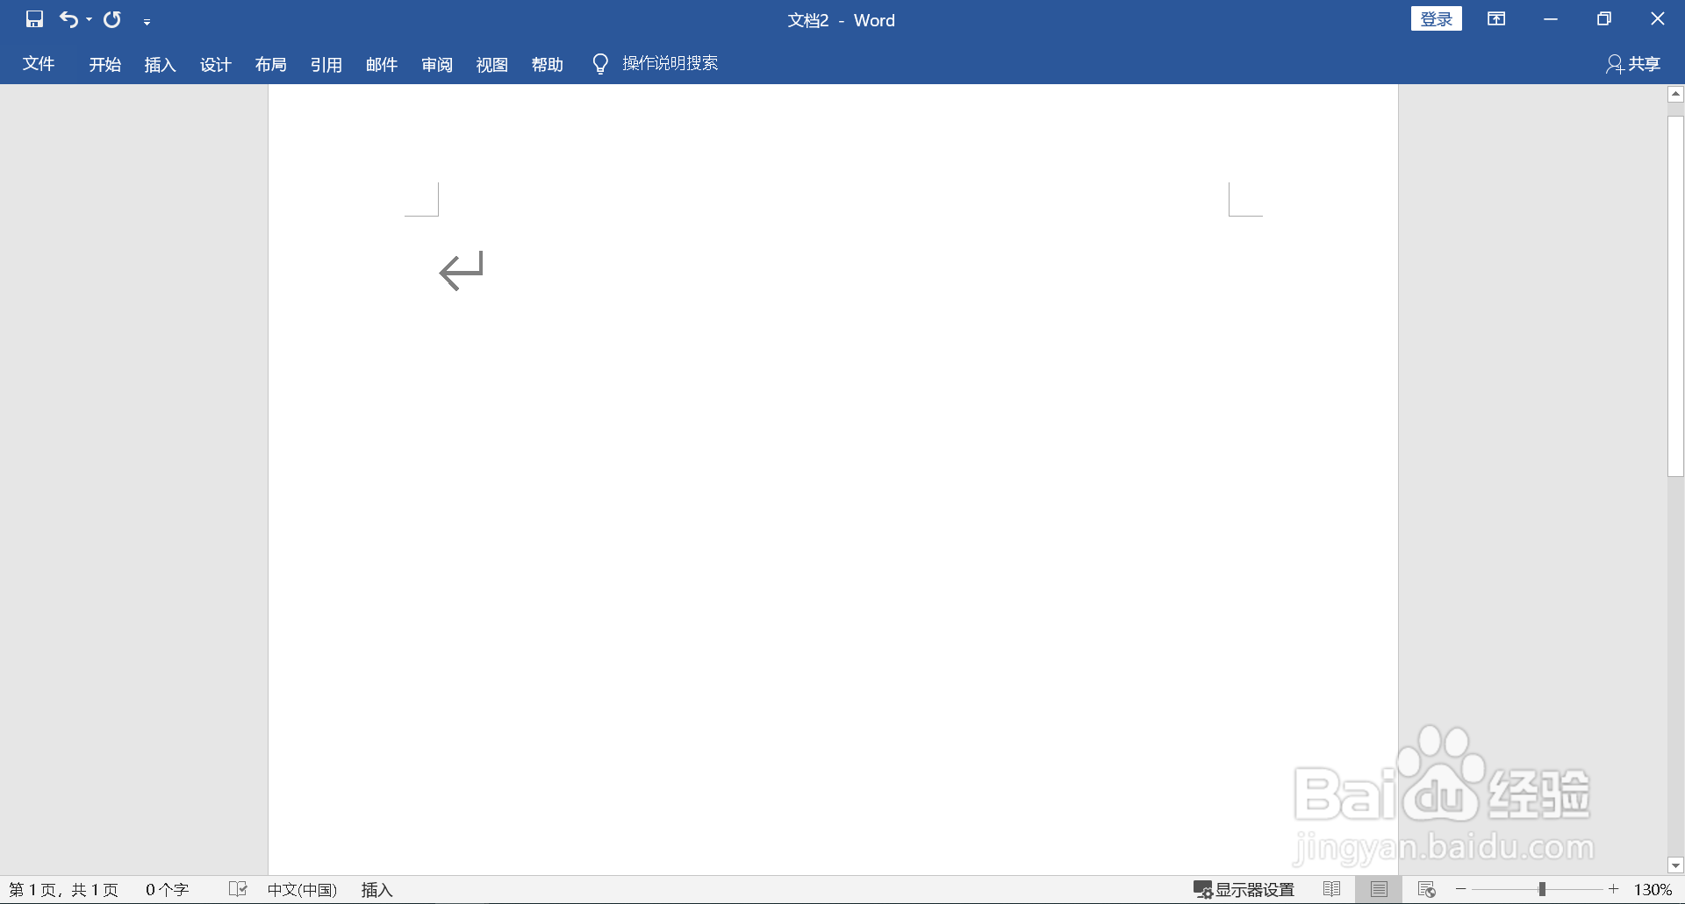Click the word count 0个字
Viewport: 1685px width, 904px height.
click(x=167, y=890)
